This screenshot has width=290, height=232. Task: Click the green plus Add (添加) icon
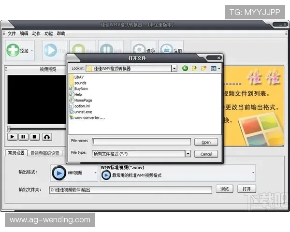[x=13, y=50]
